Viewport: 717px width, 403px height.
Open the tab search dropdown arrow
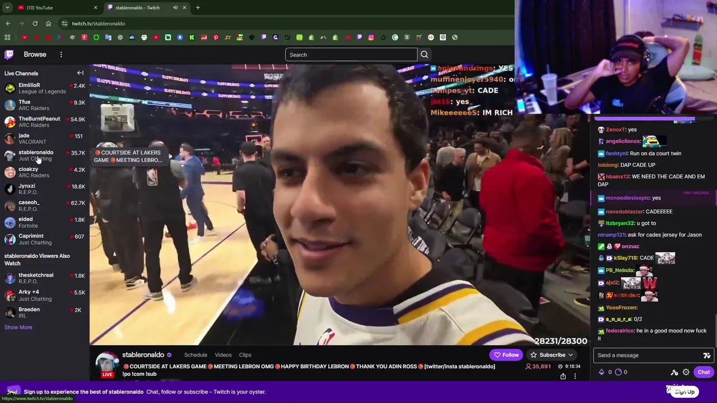pos(7,7)
